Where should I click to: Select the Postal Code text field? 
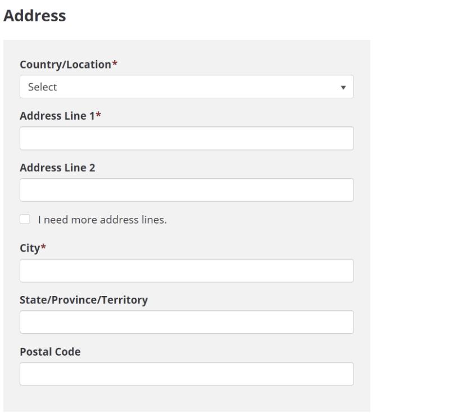coord(187,374)
